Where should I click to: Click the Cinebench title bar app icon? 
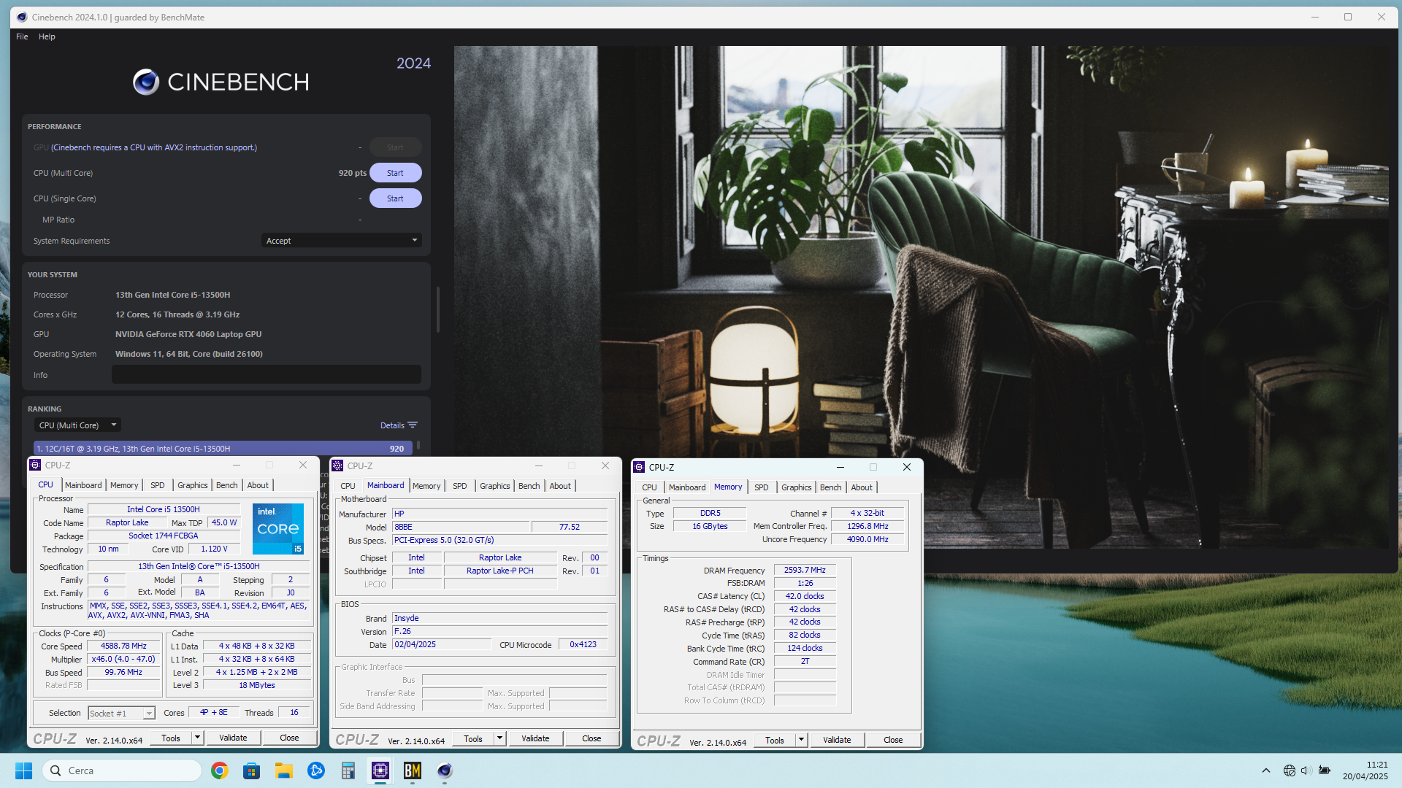click(22, 18)
